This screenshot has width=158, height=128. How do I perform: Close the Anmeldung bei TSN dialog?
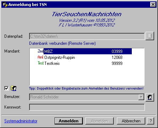coord(153,5)
